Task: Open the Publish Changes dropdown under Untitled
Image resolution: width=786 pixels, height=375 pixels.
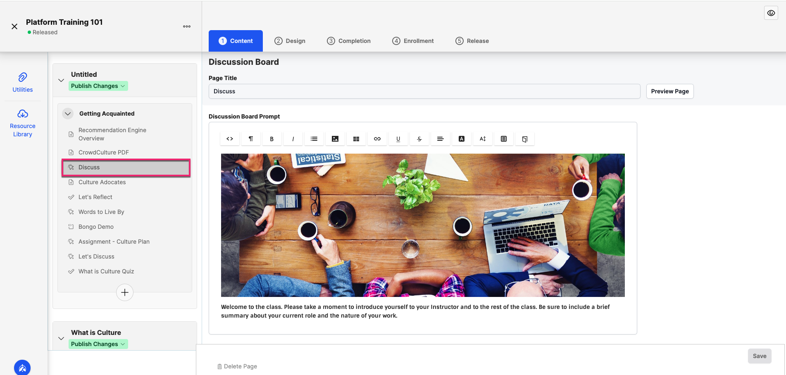Action: click(98, 85)
